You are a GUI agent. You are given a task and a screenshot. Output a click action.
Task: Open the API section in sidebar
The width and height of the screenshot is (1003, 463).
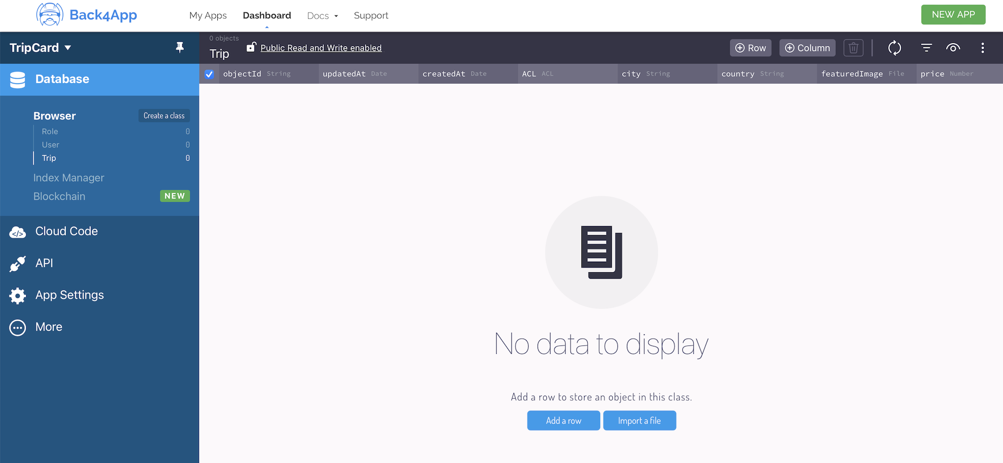44,263
